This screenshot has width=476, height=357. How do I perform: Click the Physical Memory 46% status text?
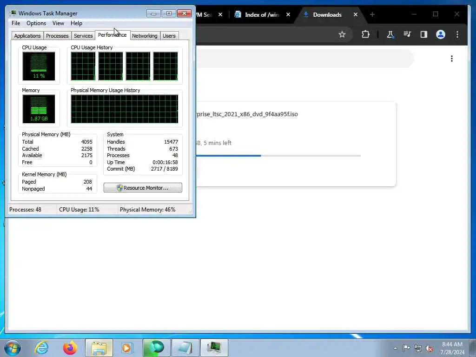coord(147,210)
